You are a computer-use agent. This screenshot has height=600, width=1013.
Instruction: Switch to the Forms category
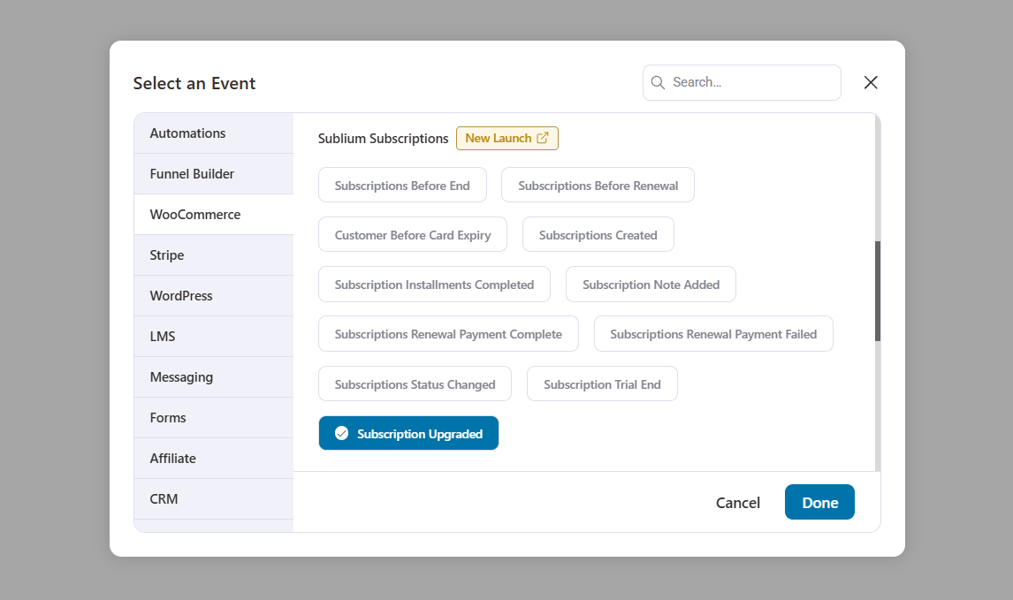(214, 418)
